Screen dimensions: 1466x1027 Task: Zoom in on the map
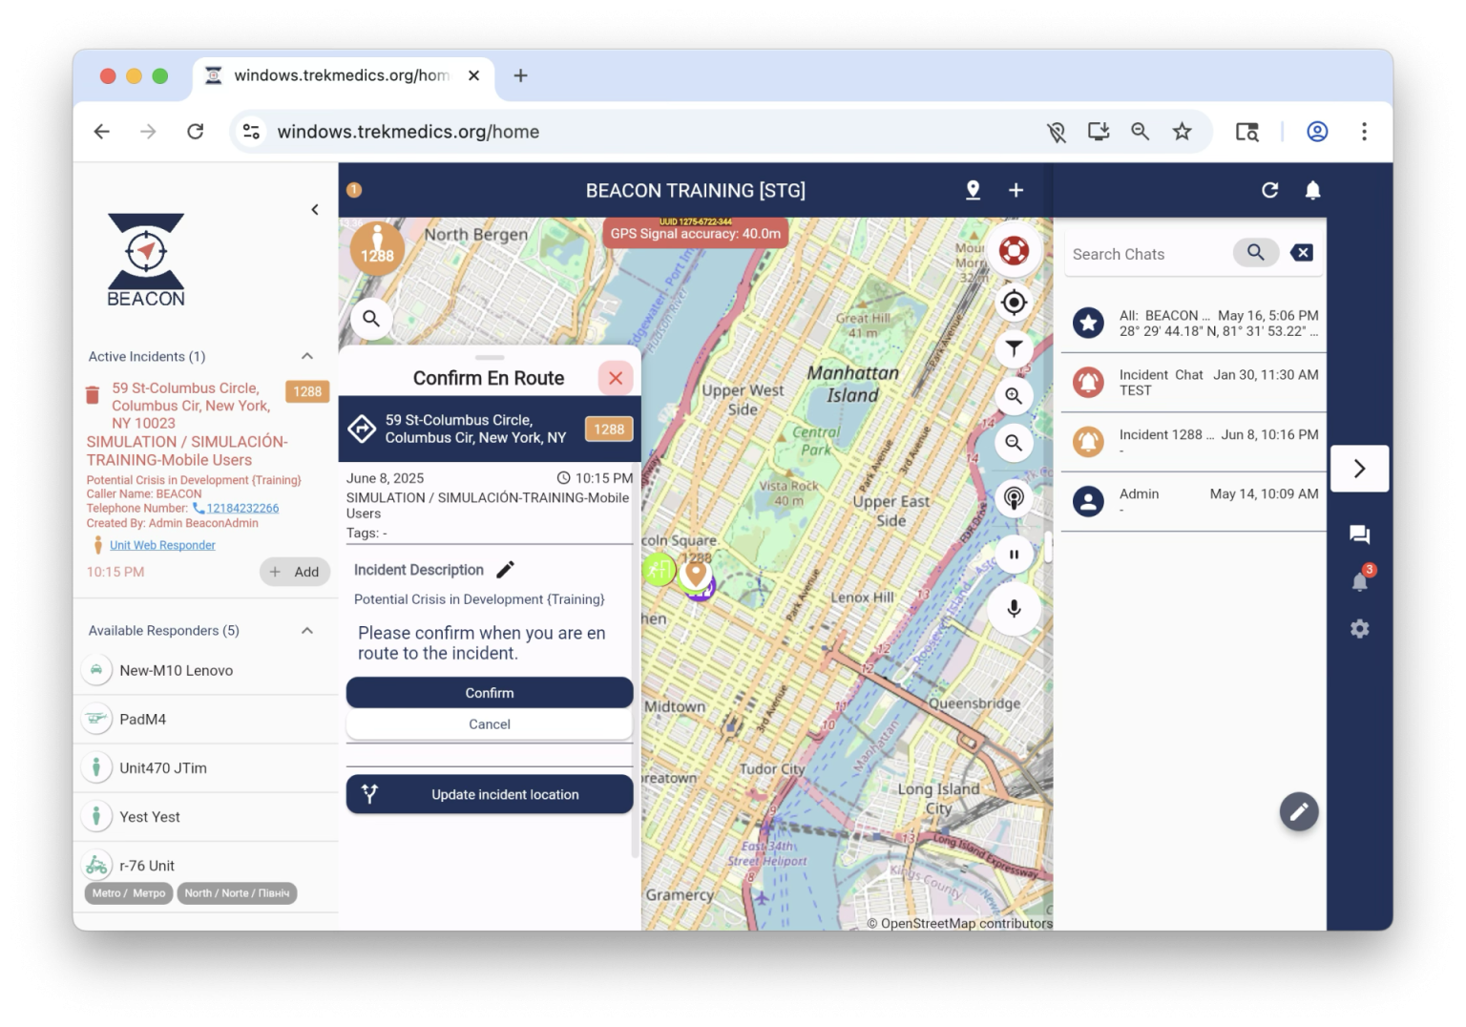[x=1014, y=396]
